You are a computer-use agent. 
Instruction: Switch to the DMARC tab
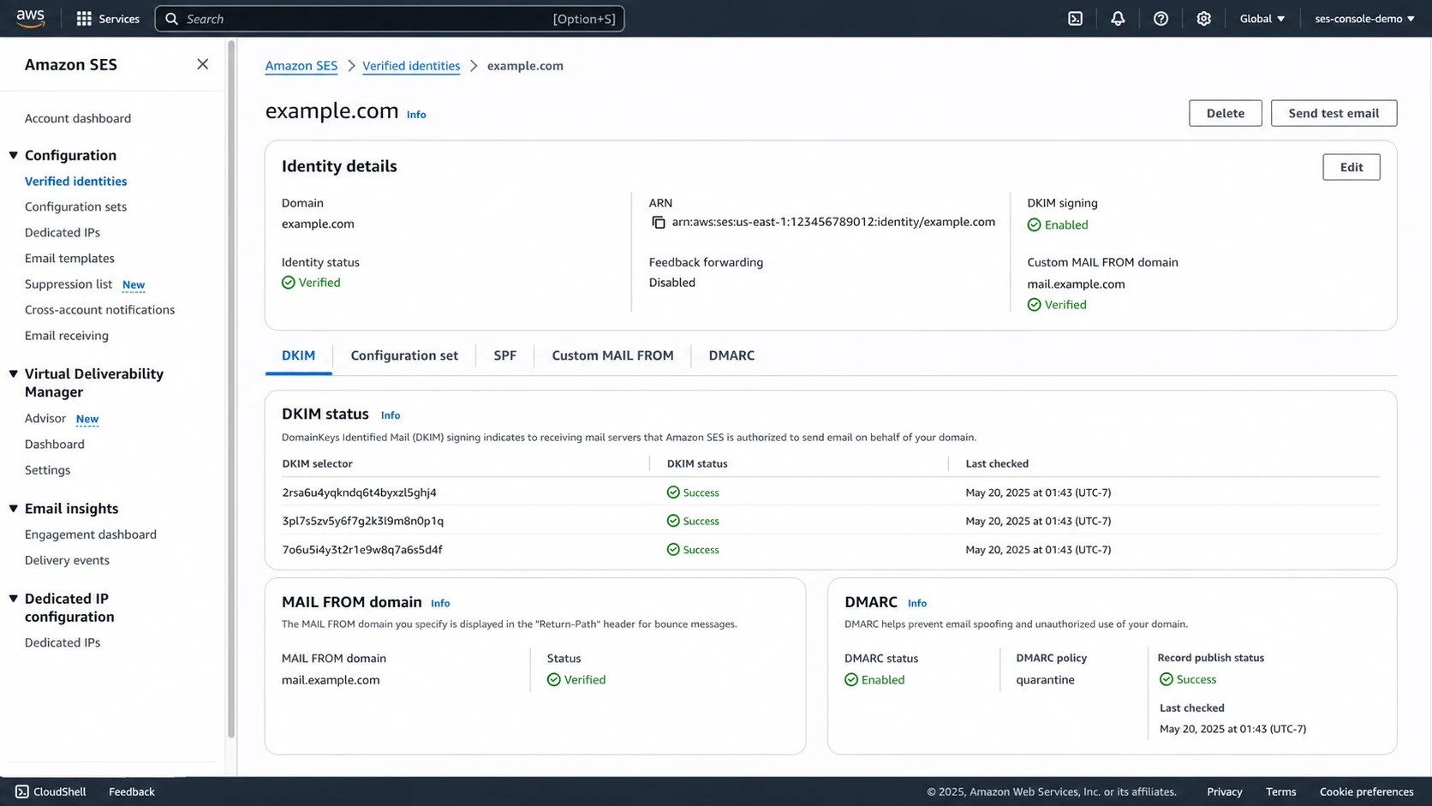[731, 355]
